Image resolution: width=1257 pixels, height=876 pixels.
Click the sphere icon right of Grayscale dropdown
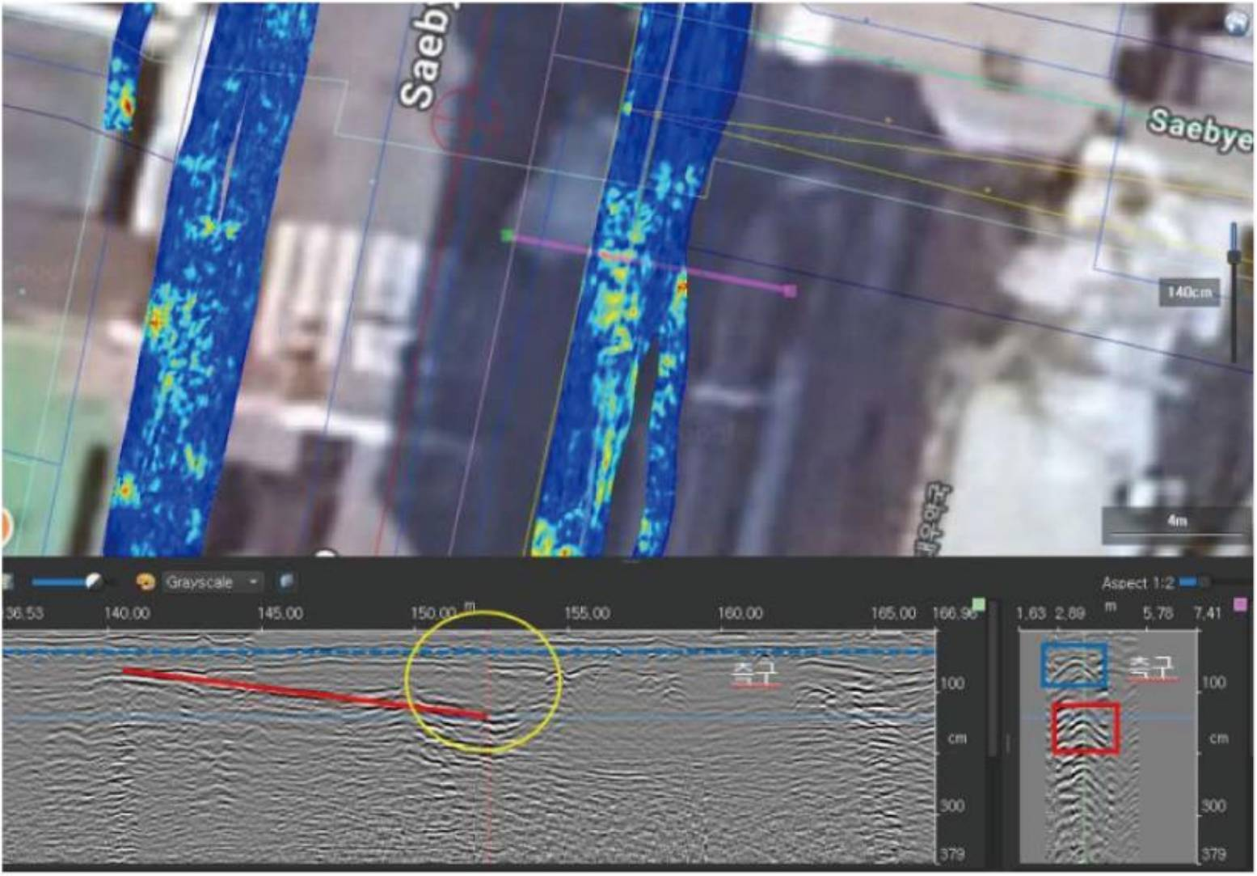click(x=286, y=582)
